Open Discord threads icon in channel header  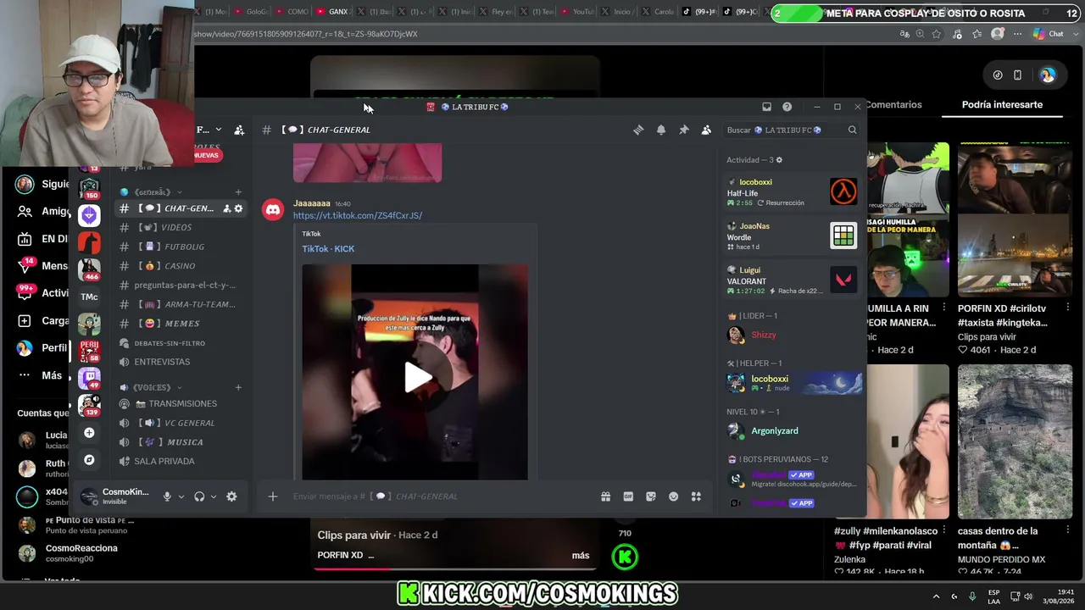(638, 130)
